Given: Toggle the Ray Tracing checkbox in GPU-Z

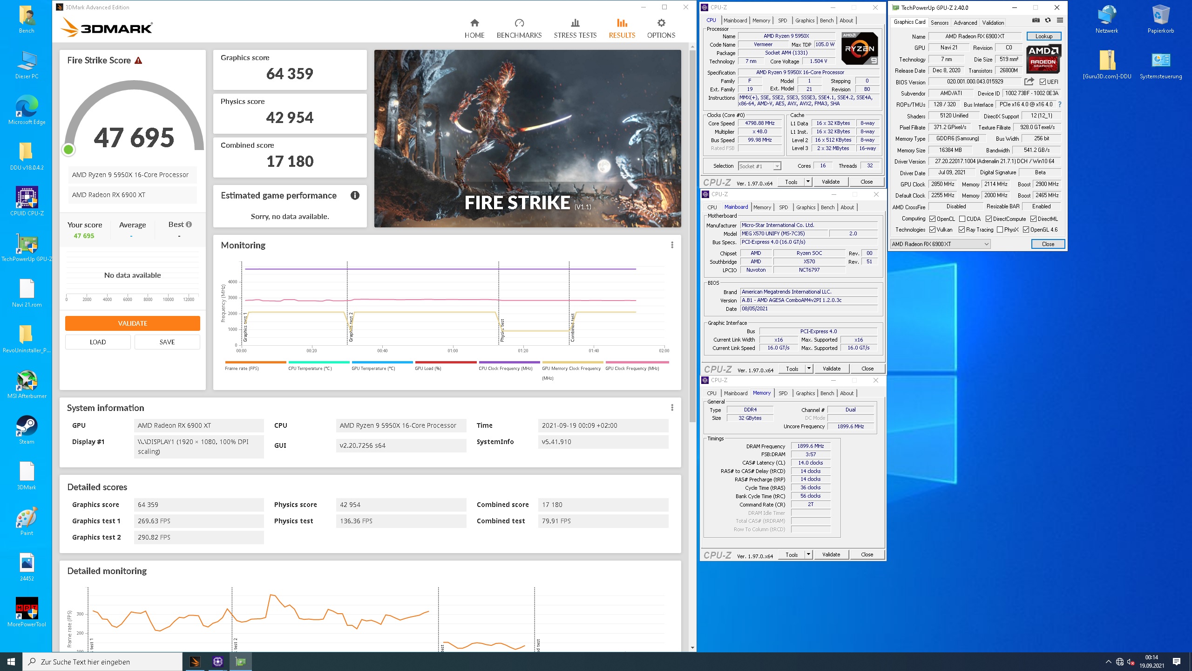Looking at the screenshot, I should [x=962, y=230].
